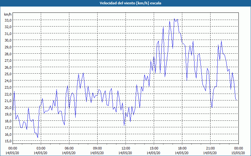This screenshot has width=251, height=156.
Task: Click the '28,0' y-axis label
Action: 8,54
